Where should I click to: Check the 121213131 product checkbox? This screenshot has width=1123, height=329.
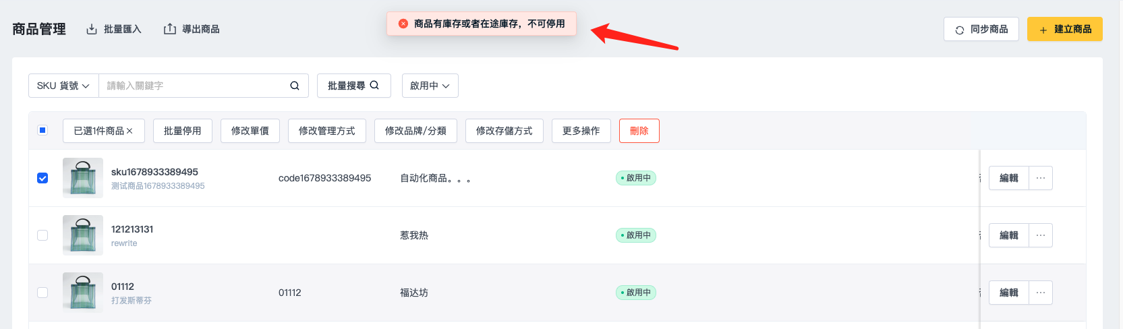coord(42,235)
